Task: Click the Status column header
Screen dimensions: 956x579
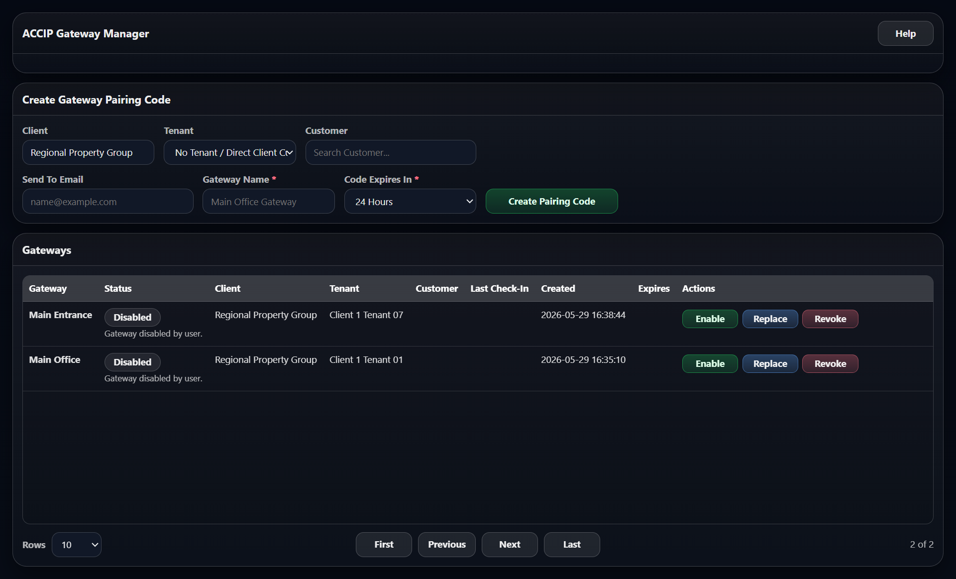Action: [118, 288]
